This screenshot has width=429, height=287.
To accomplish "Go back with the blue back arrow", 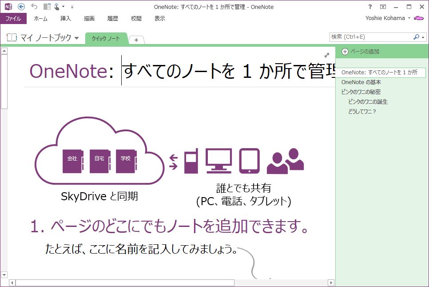I will 21,7.
